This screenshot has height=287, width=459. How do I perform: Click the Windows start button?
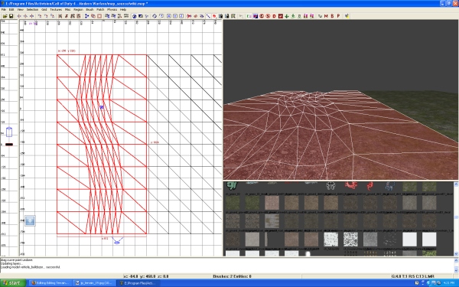13,283
